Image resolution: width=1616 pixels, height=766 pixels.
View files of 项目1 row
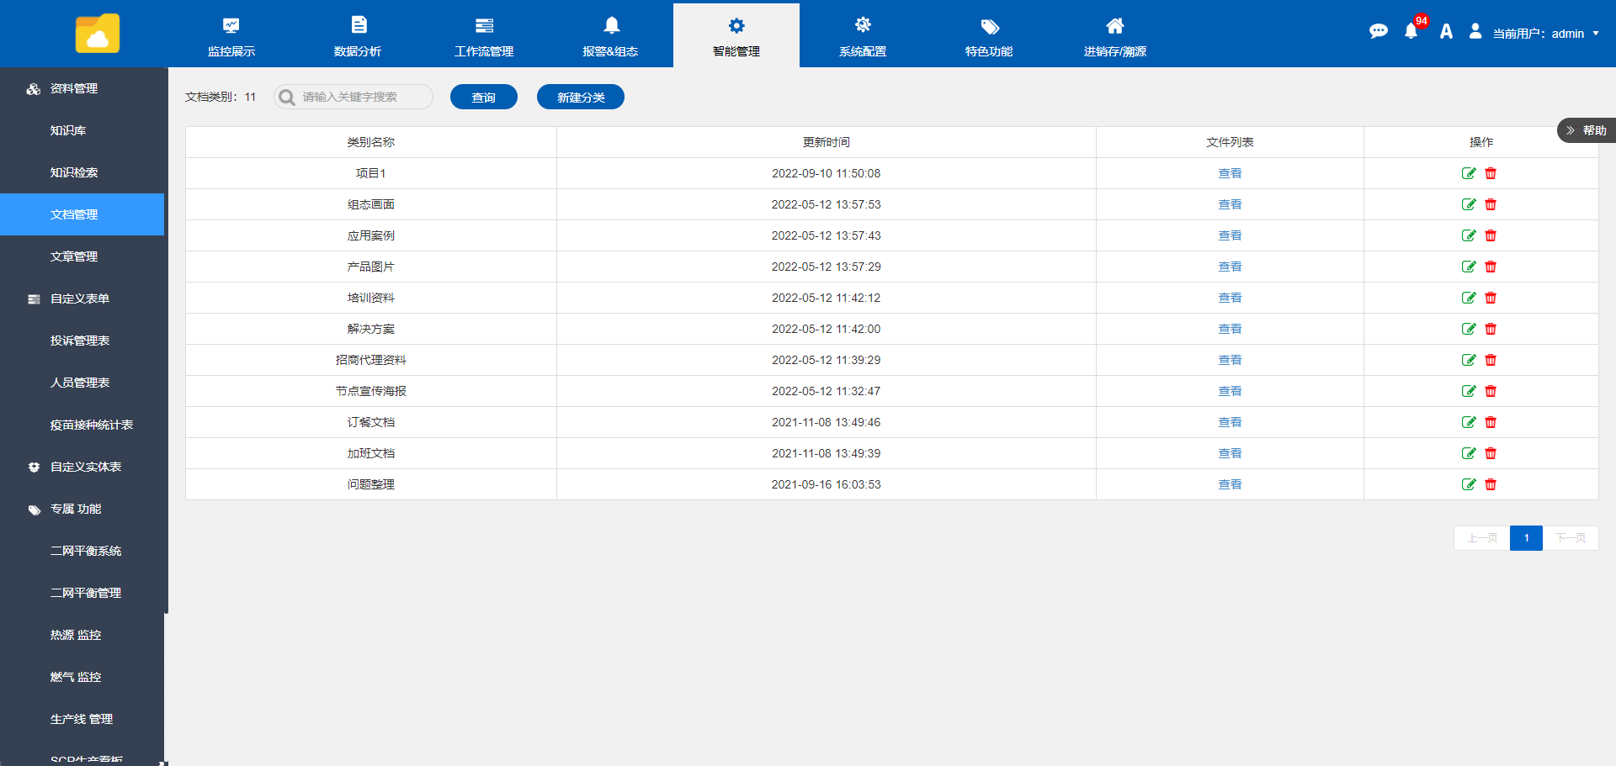point(1230,173)
